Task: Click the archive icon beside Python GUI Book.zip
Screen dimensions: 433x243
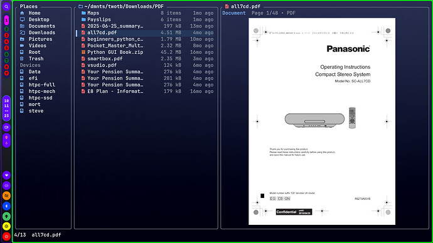Action: [83, 52]
